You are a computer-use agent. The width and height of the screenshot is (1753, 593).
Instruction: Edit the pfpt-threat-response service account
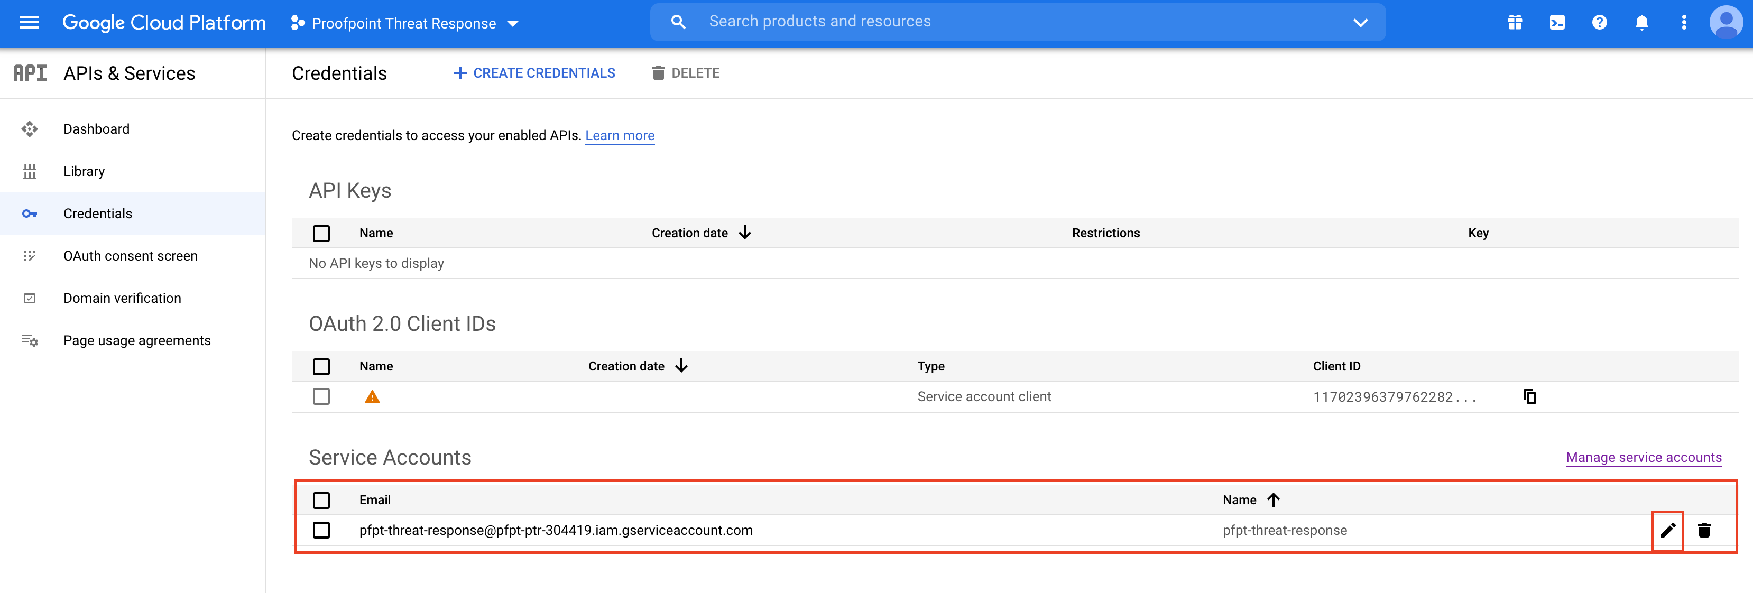click(1667, 531)
